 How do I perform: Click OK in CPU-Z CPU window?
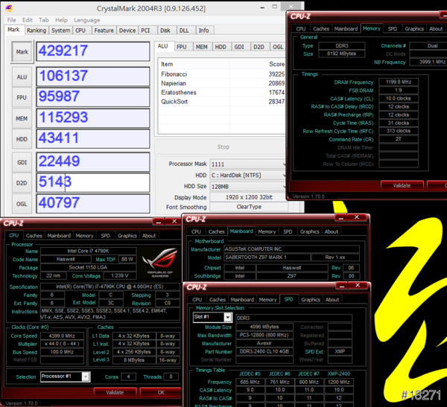pyautogui.click(x=161, y=392)
